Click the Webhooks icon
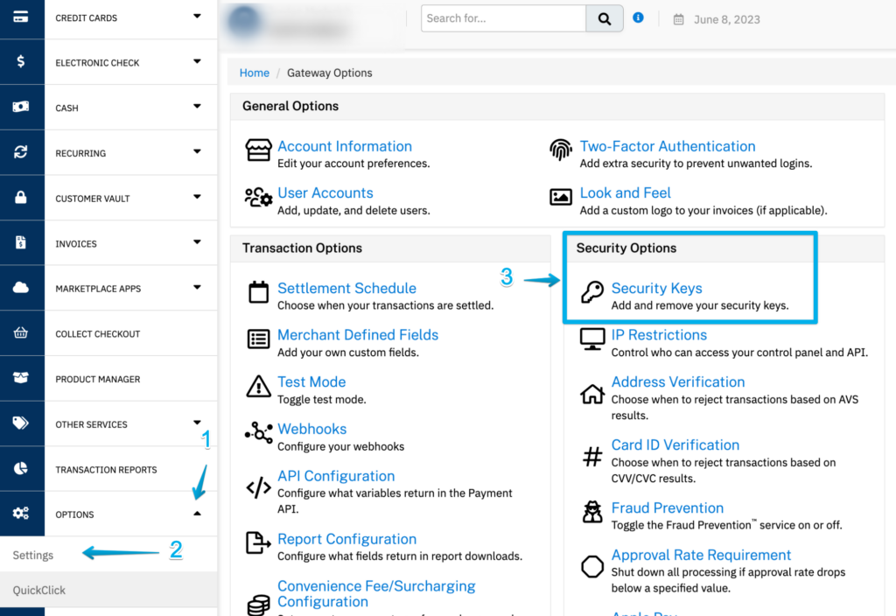The width and height of the screenshot is (896, 616). click(258, 433)
